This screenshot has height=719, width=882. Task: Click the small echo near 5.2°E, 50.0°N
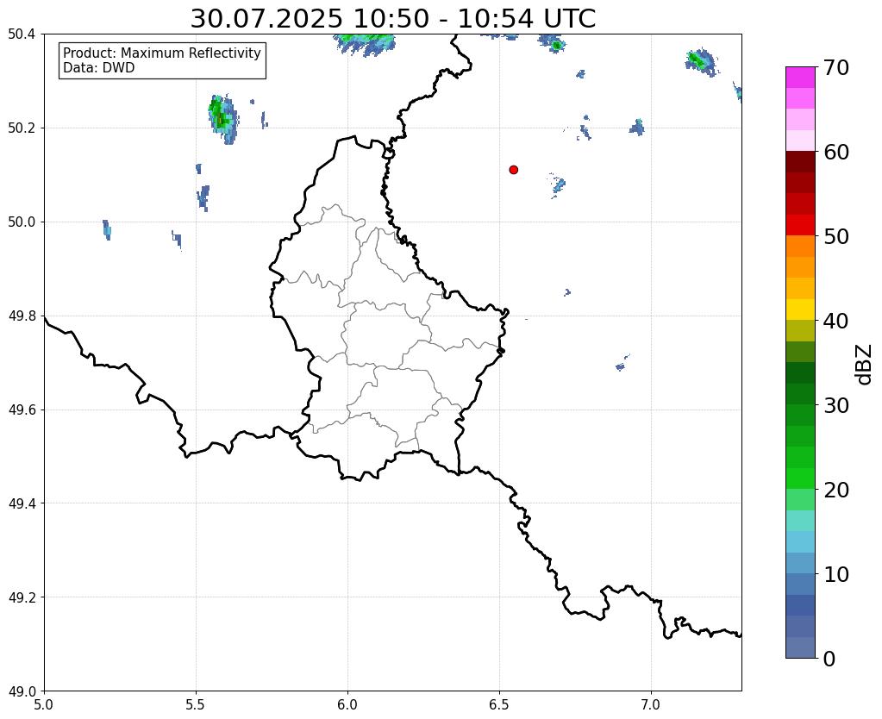pyautogui.click(x=107, y=230)
